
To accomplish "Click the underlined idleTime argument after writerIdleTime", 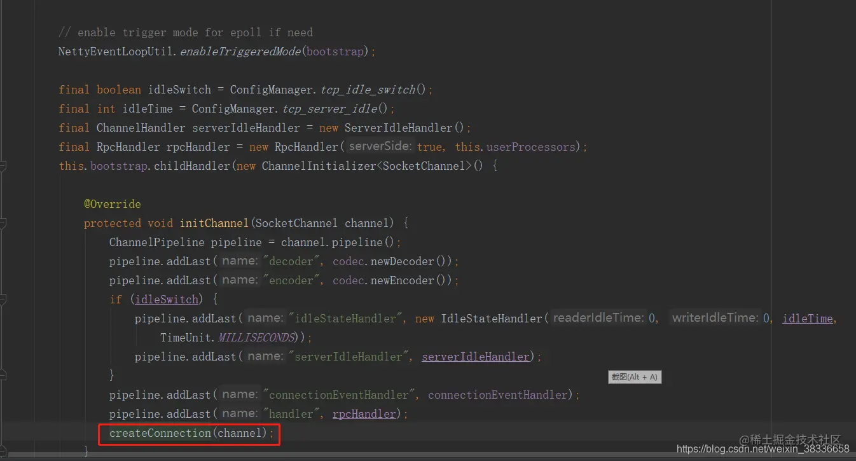I will (x=807, y=319).
